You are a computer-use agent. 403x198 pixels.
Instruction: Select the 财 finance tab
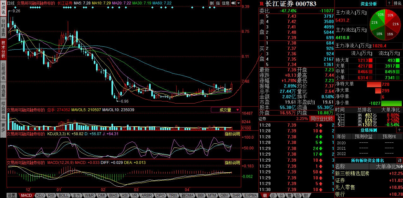(x=306, y=195)
